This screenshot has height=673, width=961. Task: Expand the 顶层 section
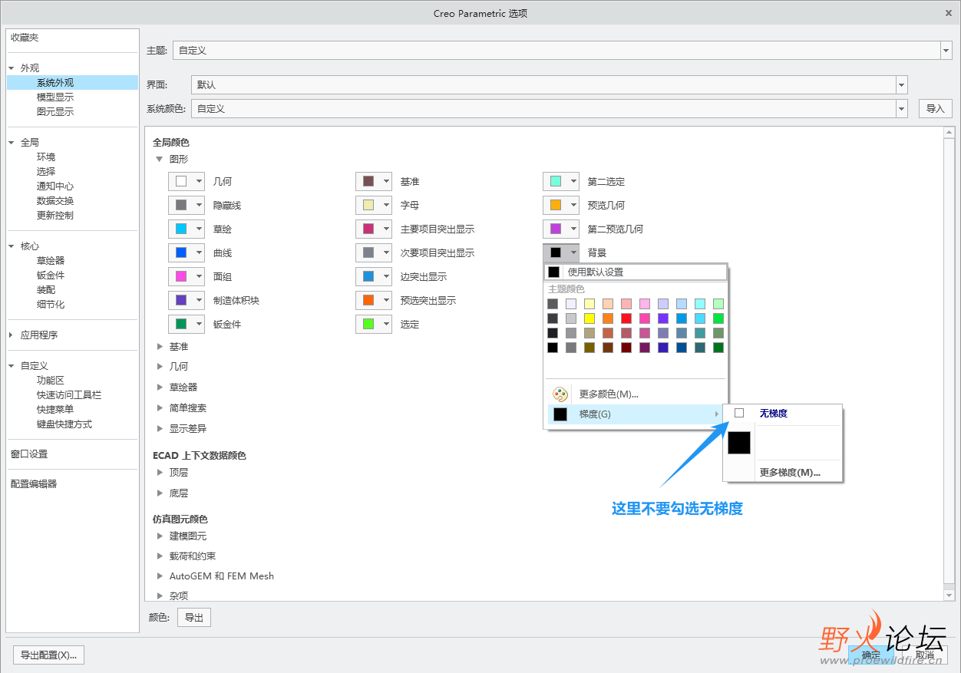[x=160, y=473]
